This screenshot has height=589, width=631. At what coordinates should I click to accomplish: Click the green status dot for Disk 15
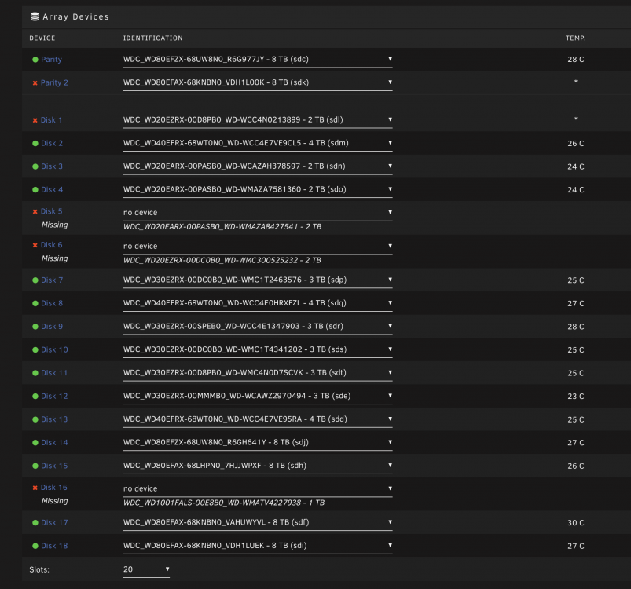pyautogui.click(x=35, y=466)
